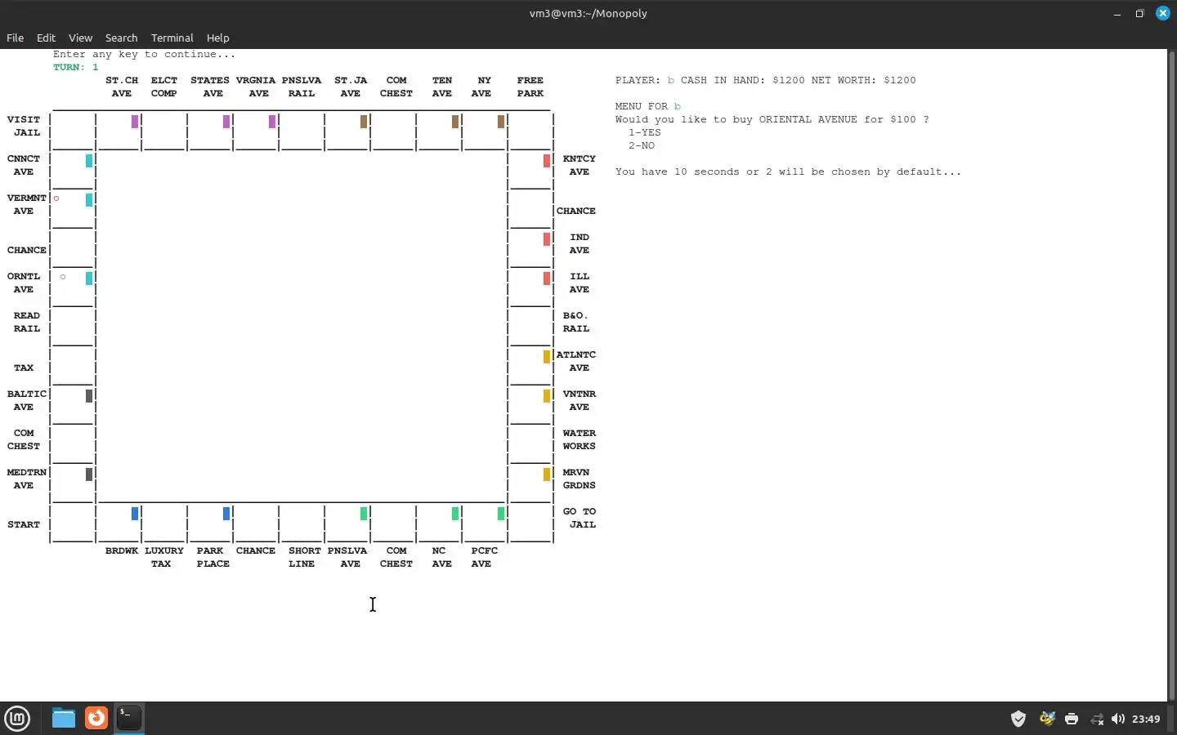Click the yellow swatch on ATLNTC AVE
Image resolution: width=1177 pixels, height=735 pixels.
pyautogui.click(x=547, y=357)
